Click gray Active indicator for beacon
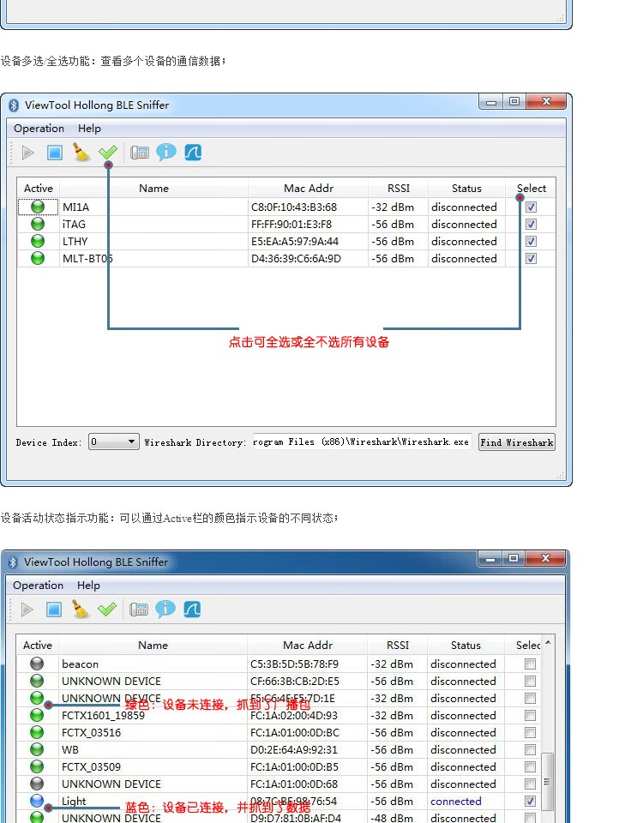 [x=37, y=664]
